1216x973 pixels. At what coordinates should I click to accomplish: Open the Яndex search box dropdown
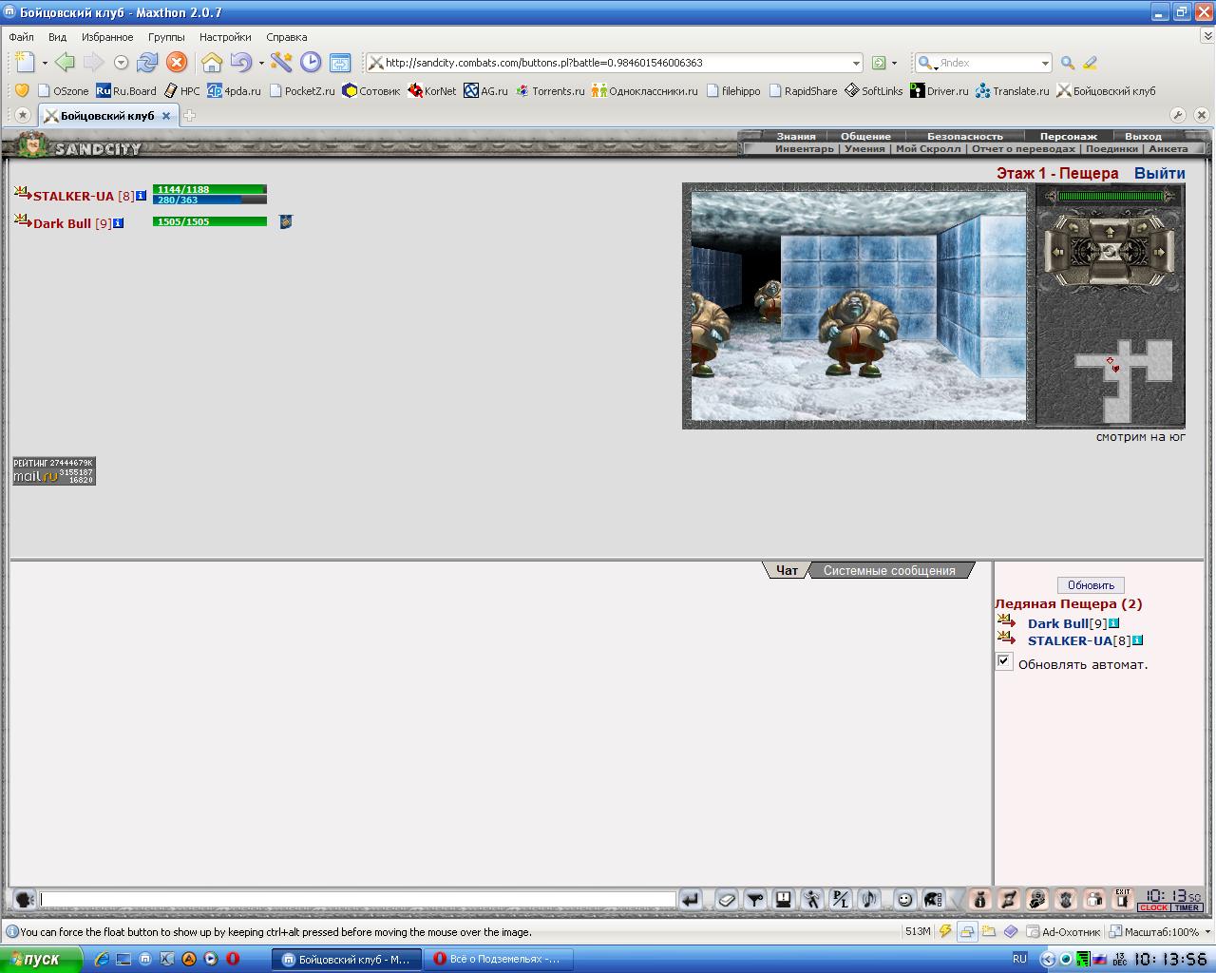pyautogui.click(x=1045, y=63)
